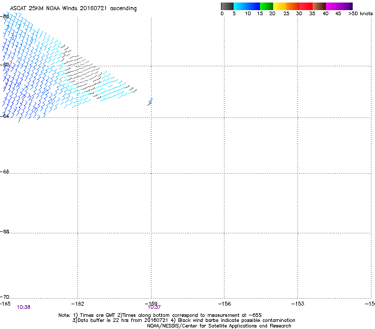Click the -64 latitude axis label

pos(5,116)
